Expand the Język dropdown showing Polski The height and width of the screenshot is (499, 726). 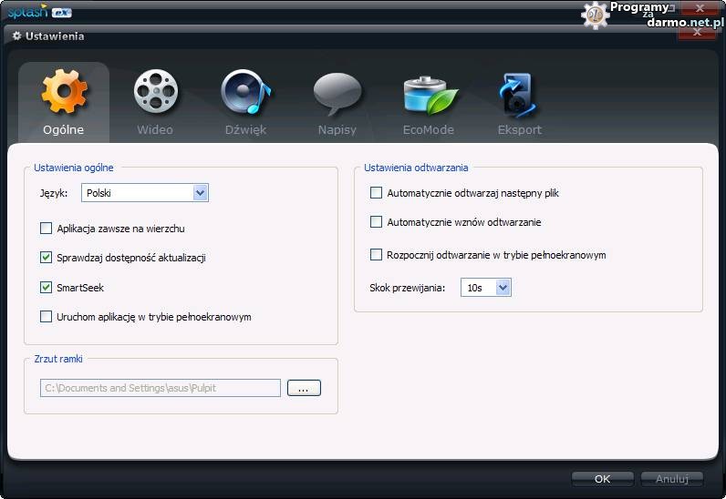[201, 193]
